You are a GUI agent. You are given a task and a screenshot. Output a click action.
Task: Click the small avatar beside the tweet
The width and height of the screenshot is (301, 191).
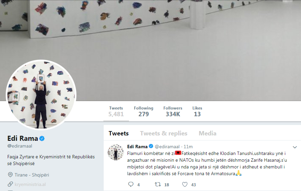click(115, 152)
